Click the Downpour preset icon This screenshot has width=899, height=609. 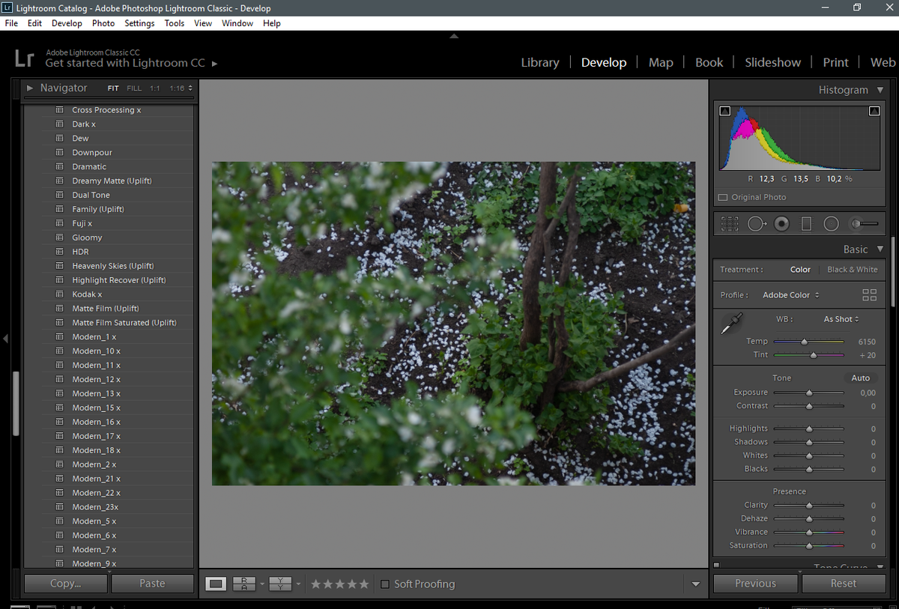tap(59, 152)
